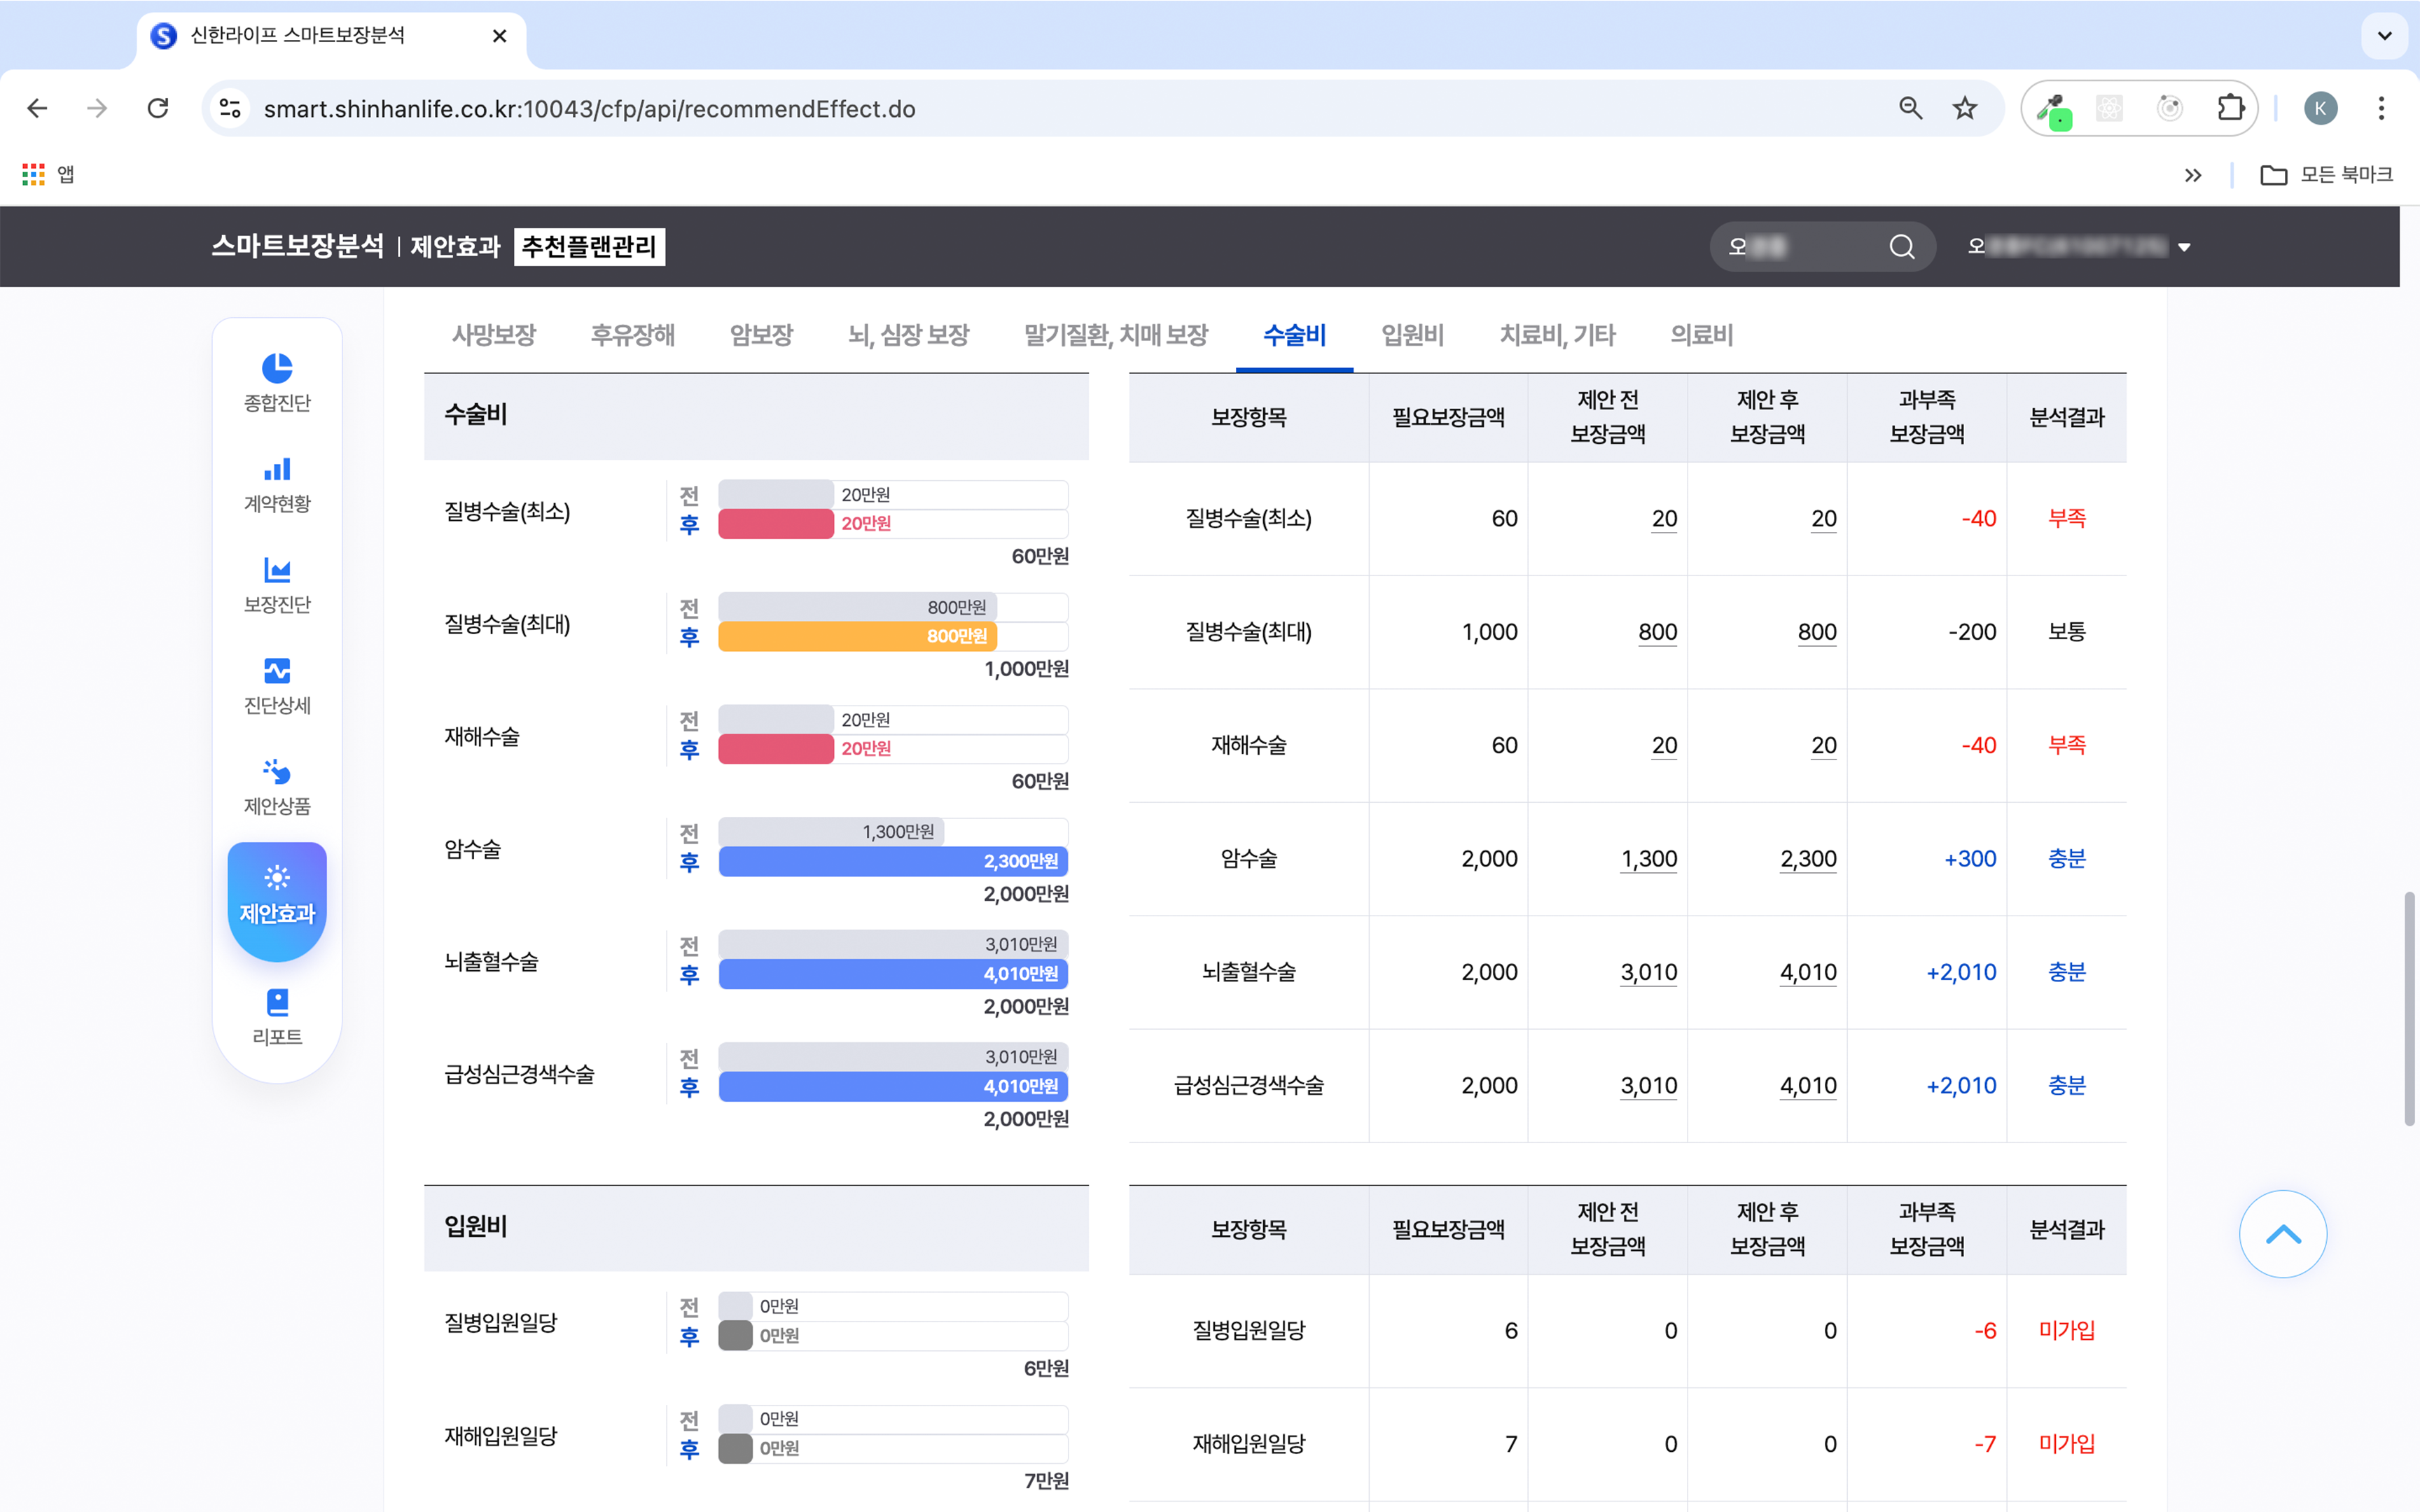
Task: Open the 계약현황 bar chart icon
Action: coord(277,470)
